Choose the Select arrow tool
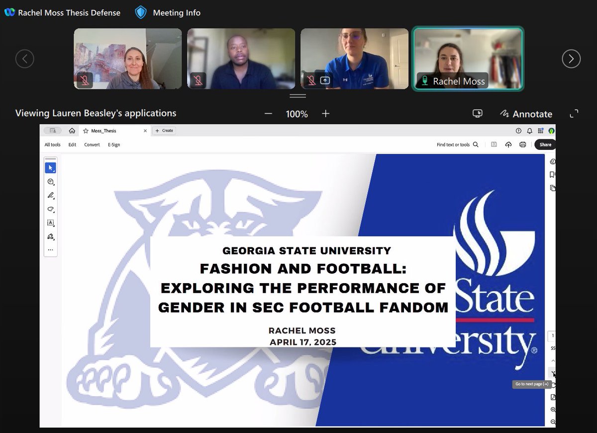The width and height of the screenshot is (597, 433). (x=50, y=168)
